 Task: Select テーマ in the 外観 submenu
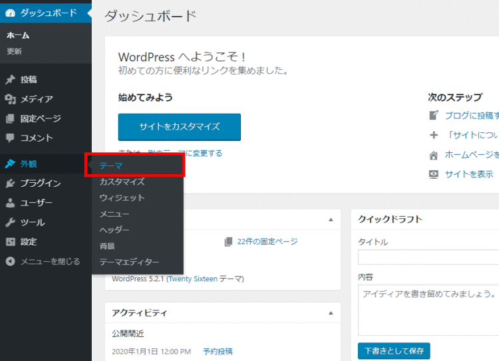pos(111,166)
